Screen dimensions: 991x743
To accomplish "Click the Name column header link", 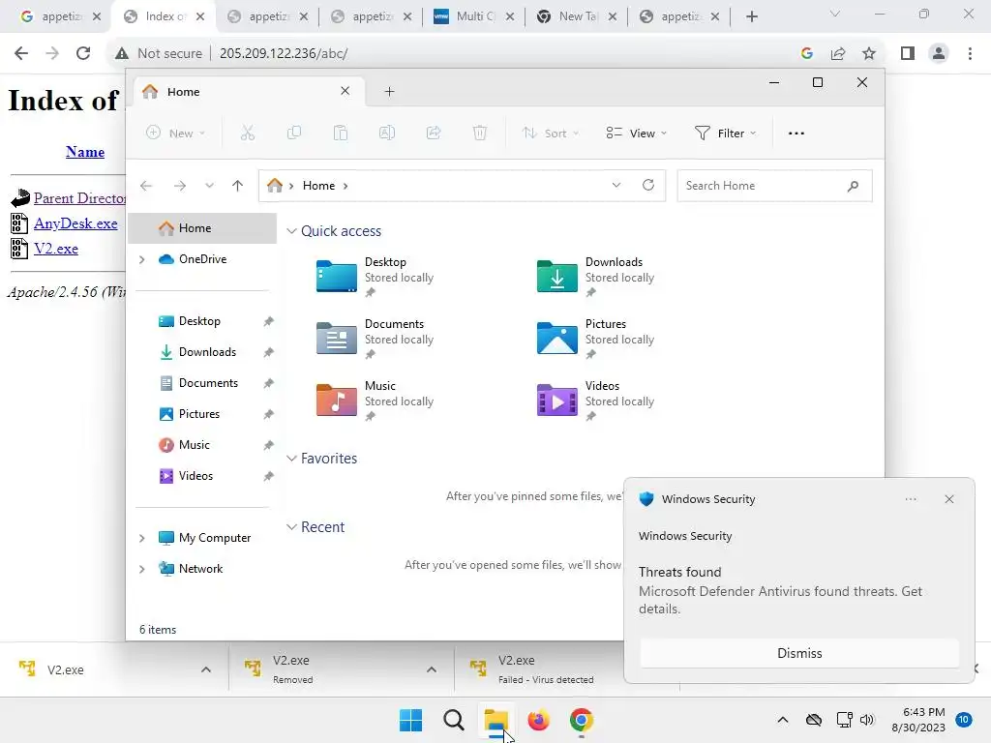I will click(85, 152).
